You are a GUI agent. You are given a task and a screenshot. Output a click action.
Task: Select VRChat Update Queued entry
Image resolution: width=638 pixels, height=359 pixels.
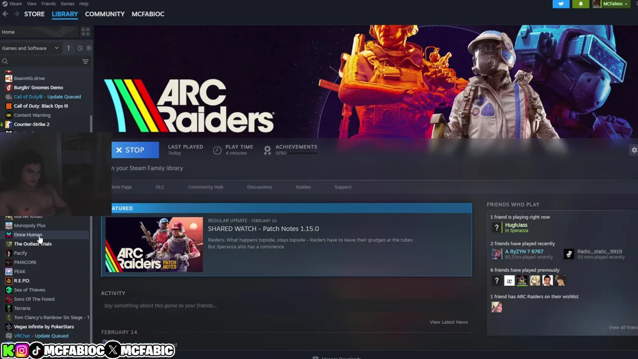(41, 336)
